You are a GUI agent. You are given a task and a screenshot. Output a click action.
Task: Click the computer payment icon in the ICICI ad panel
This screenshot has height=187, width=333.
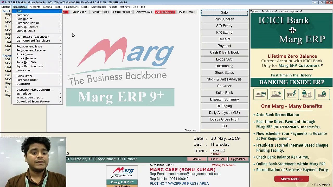[276, 94]
